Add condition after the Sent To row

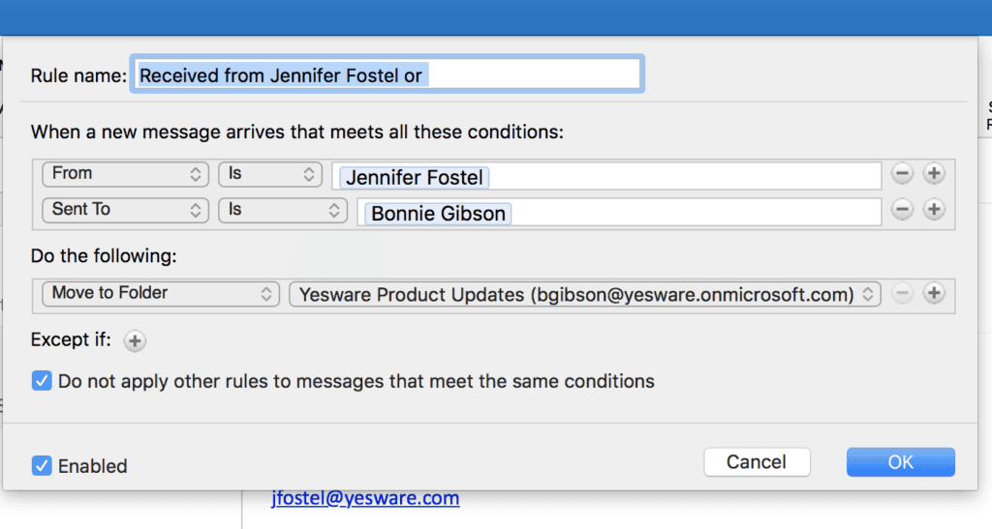[x=934, y=210]
